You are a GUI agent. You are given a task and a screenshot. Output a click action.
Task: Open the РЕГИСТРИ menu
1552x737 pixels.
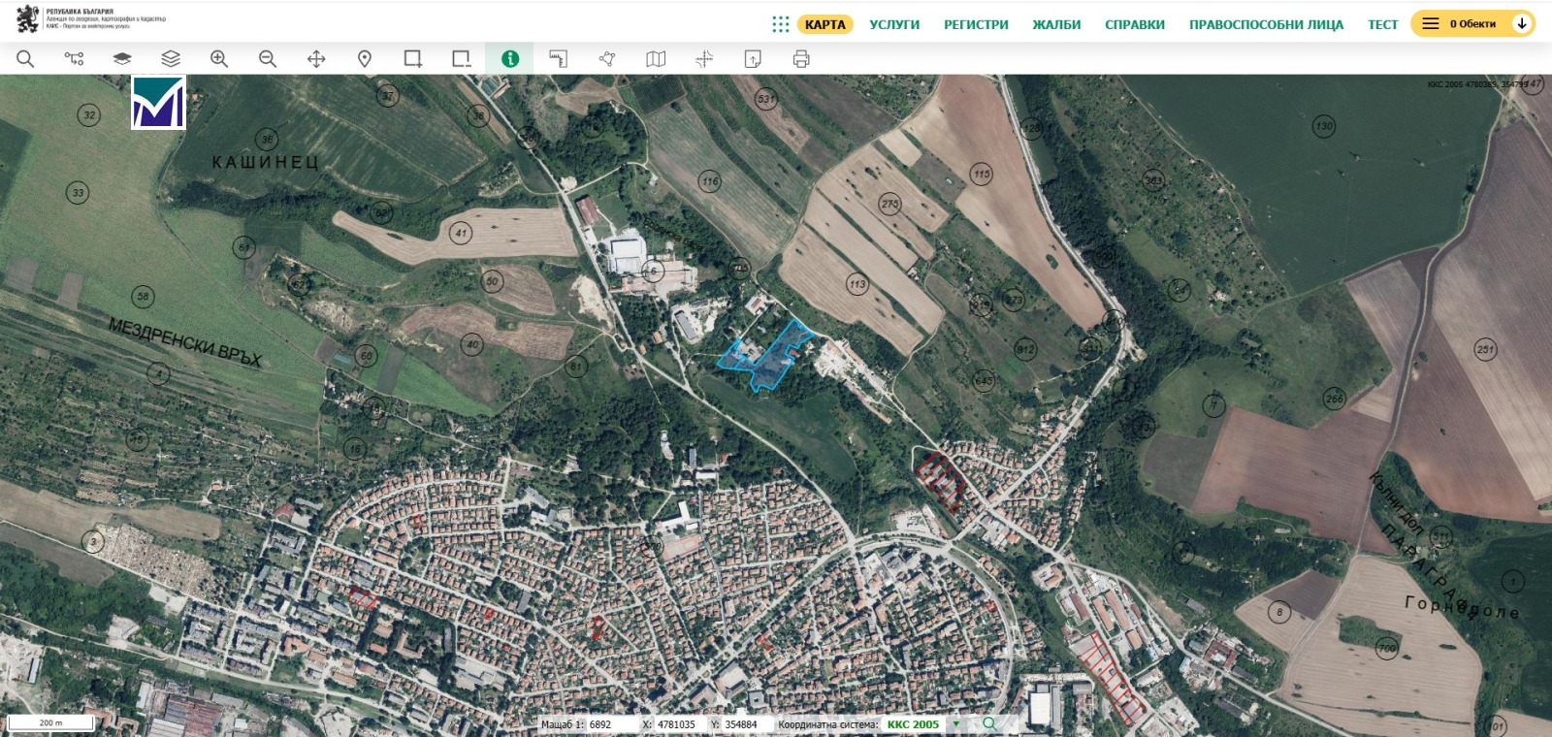pyautogui.click(x=976, y=24)
